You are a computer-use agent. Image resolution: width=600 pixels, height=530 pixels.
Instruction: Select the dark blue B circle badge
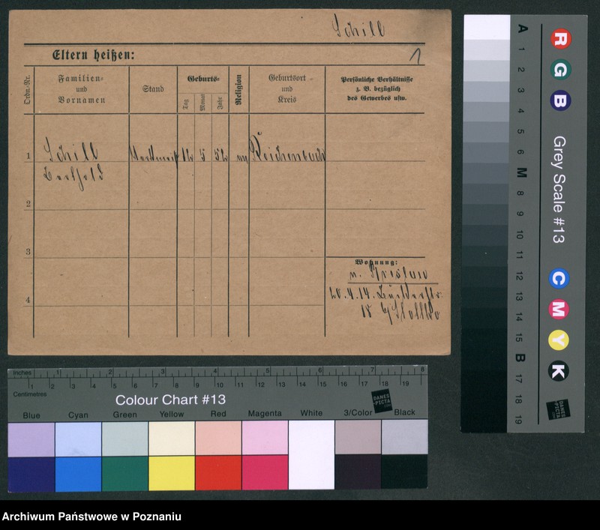(560, 101)
